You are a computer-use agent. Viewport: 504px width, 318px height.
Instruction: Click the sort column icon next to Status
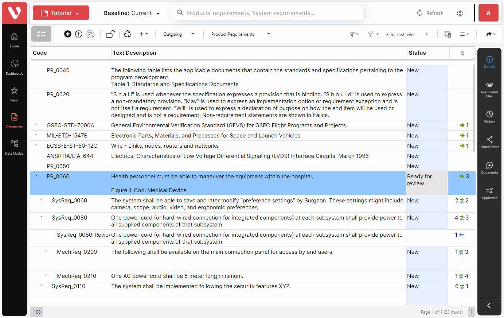(462, 53)
